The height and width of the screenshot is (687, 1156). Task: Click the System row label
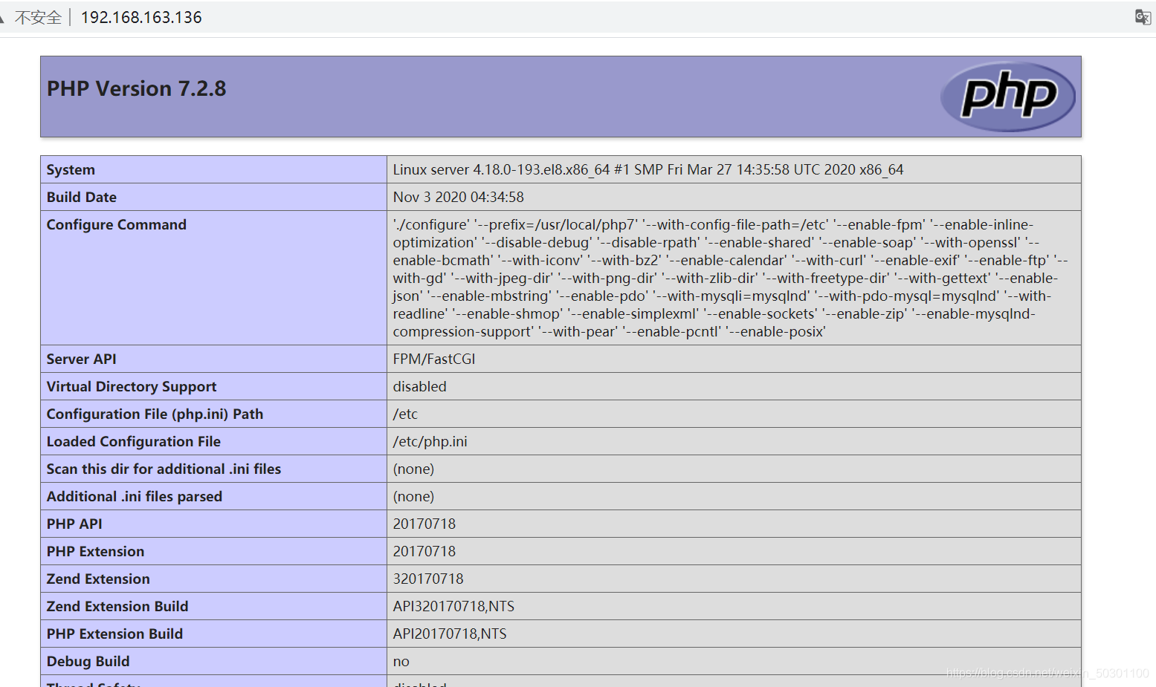tap(71, 169)
